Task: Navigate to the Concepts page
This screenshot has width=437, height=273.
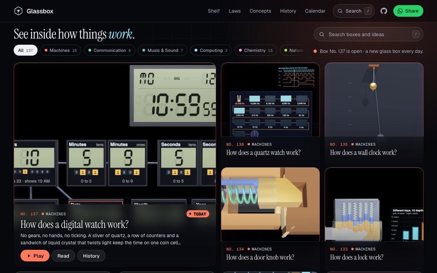Action: (260, 11)
